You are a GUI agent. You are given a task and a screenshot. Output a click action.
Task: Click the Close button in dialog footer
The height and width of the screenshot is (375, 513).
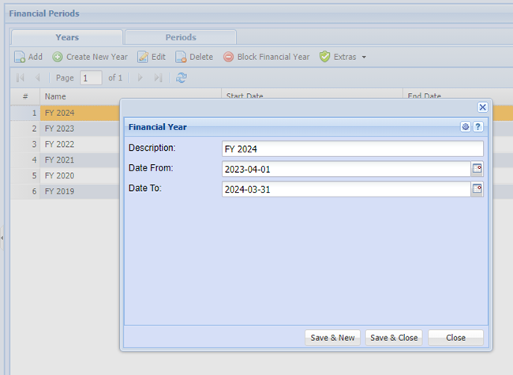pyautogui.click(x=455, y=338)
